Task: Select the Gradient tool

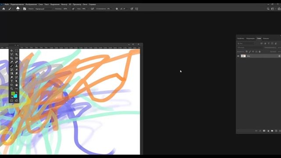Action: pos(12,73)
